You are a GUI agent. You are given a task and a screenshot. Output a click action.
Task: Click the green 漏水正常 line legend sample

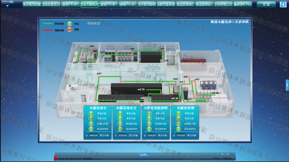tap(47, 24)
